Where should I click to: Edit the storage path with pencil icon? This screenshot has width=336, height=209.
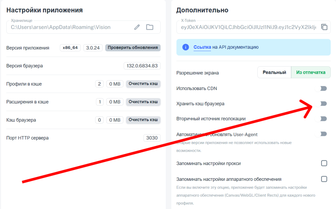(x=137, y=27)
